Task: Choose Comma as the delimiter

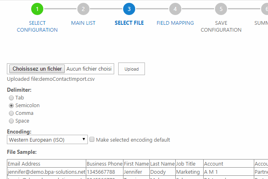Action: pos(11,113)
